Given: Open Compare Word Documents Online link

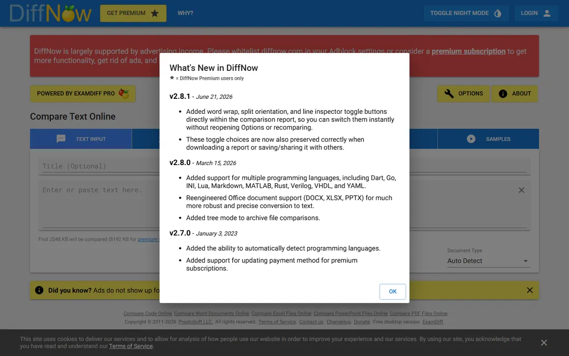Looking at the screenshot, I should coord(212,314).
